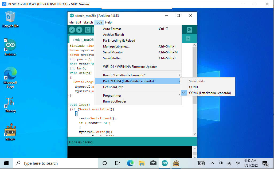Open the Help menu

(x=108, y=22)
